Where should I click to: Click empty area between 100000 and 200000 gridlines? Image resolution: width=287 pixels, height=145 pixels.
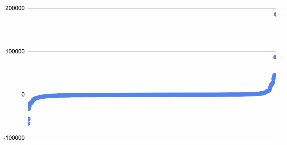click(139, 30)
